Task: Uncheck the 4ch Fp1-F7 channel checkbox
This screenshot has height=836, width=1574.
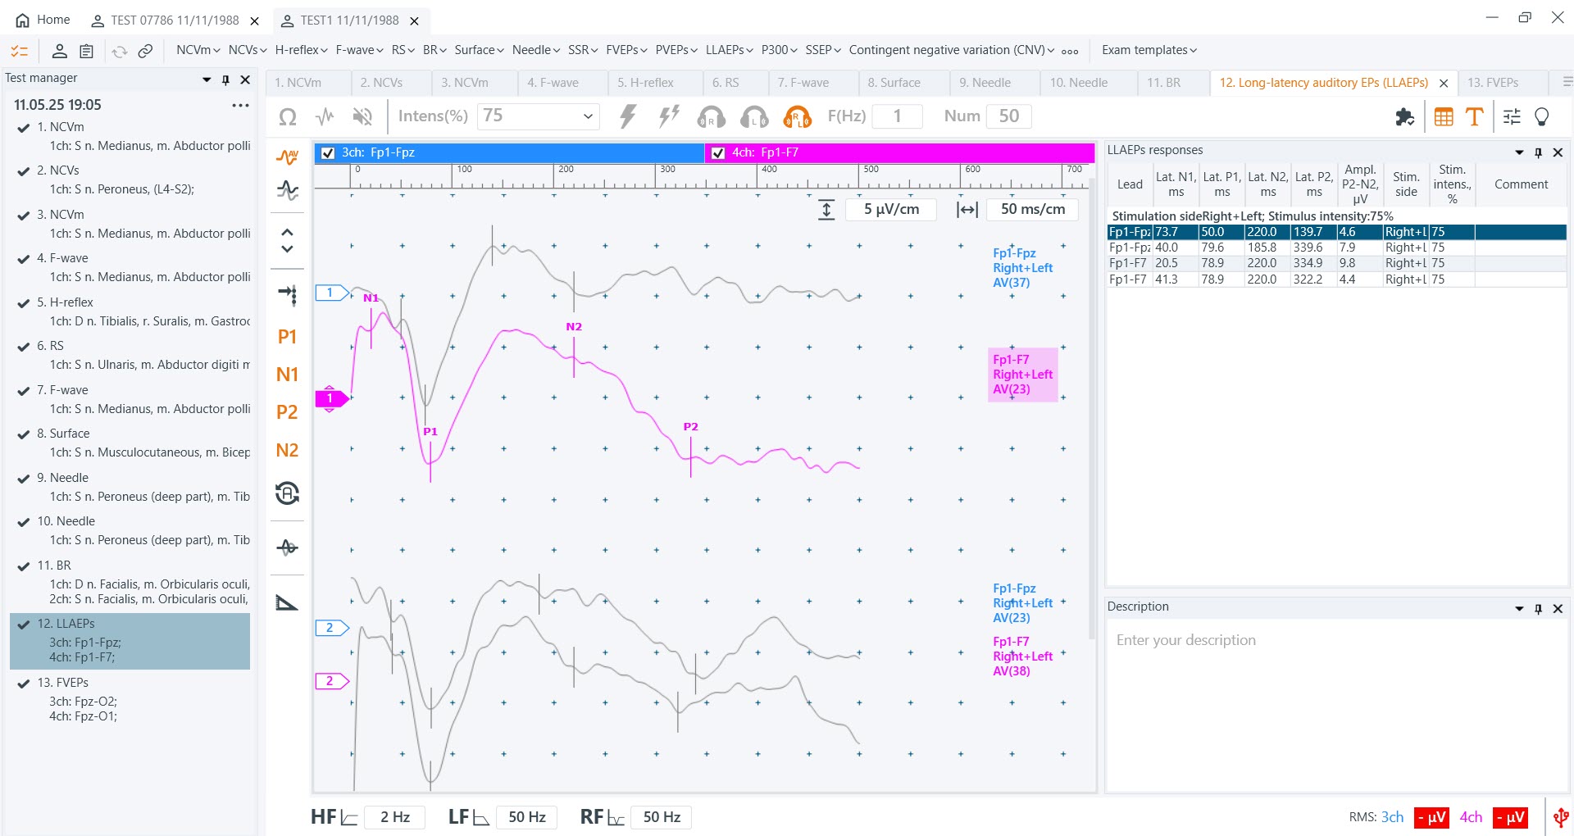Action: point(718,152)
